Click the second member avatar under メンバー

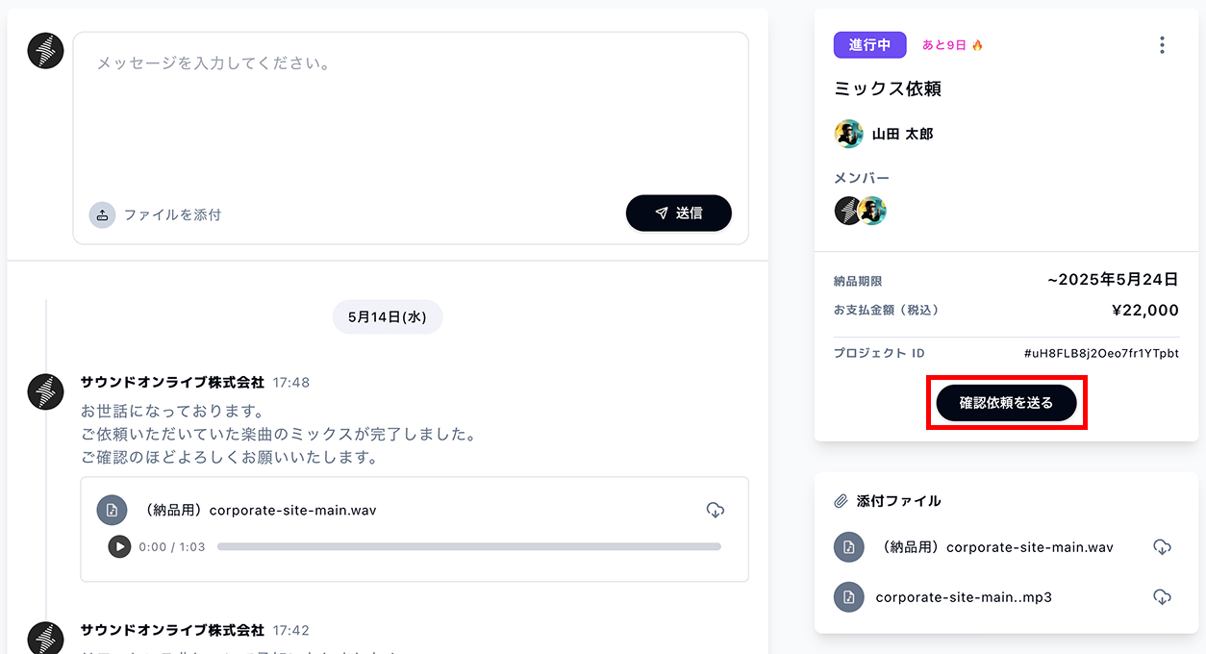(874, 211)
